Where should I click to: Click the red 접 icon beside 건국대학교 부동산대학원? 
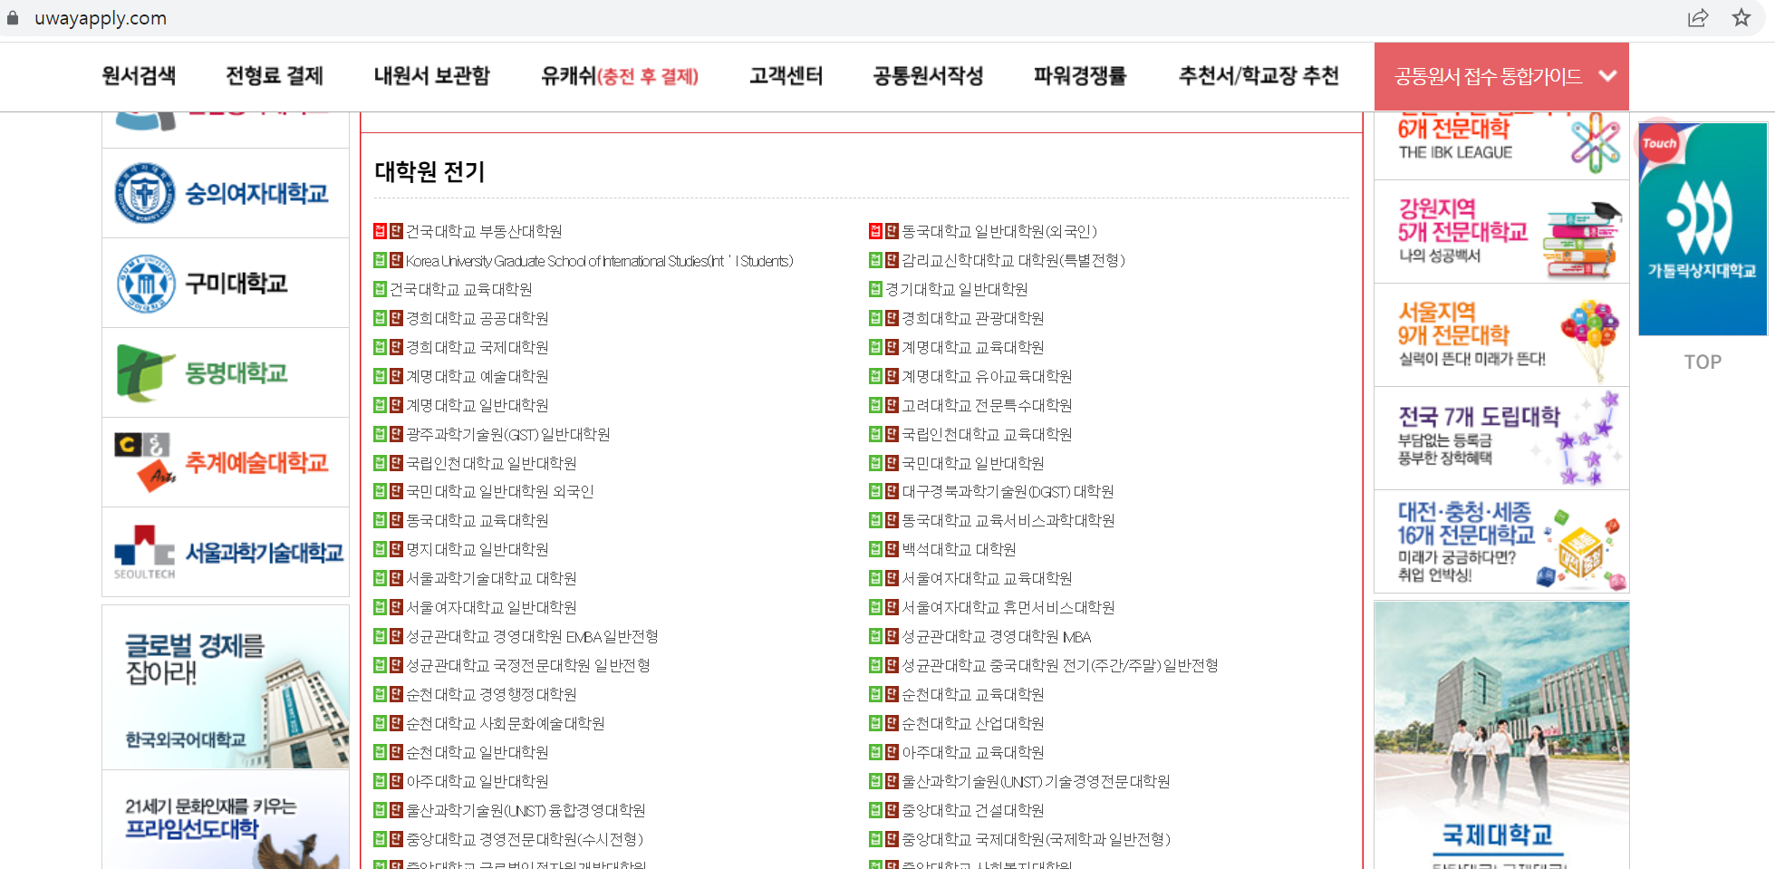[x=381, y=231]
